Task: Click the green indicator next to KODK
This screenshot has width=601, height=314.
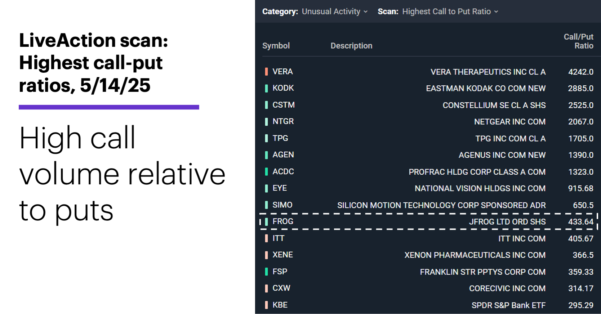Action: coord(267,88)
